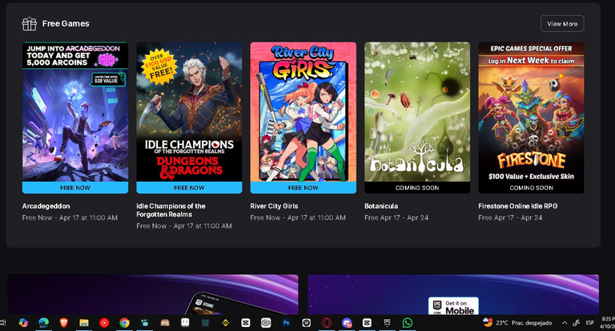Open Microsoft Edge from the taskbar
615x331 pixels.
pos(43,323)
